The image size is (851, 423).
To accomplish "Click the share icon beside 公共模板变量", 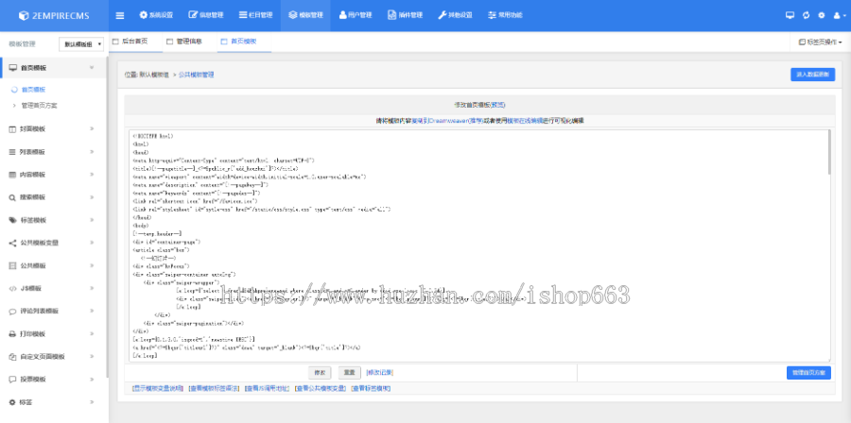I will [x=12, y=244].
